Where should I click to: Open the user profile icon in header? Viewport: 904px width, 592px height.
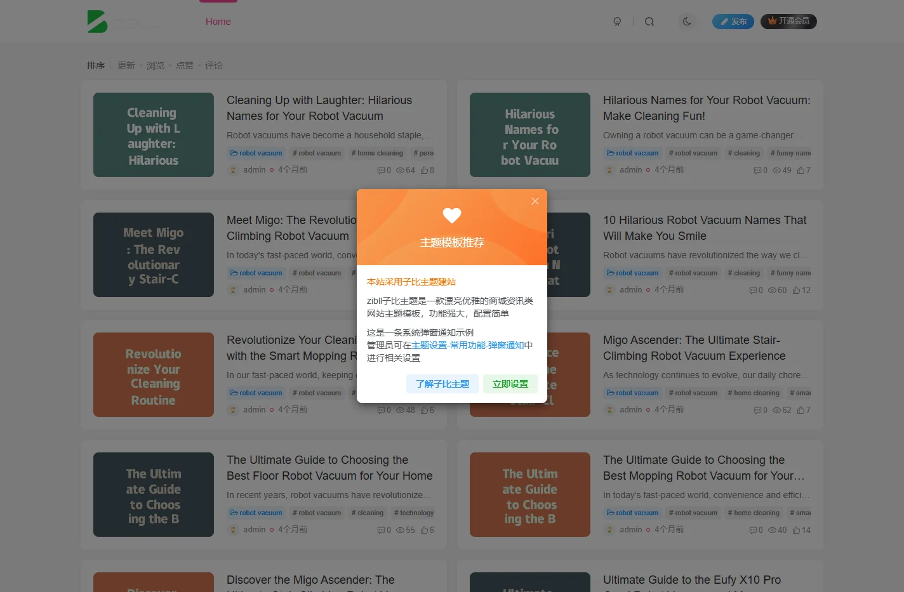point(617,22)
